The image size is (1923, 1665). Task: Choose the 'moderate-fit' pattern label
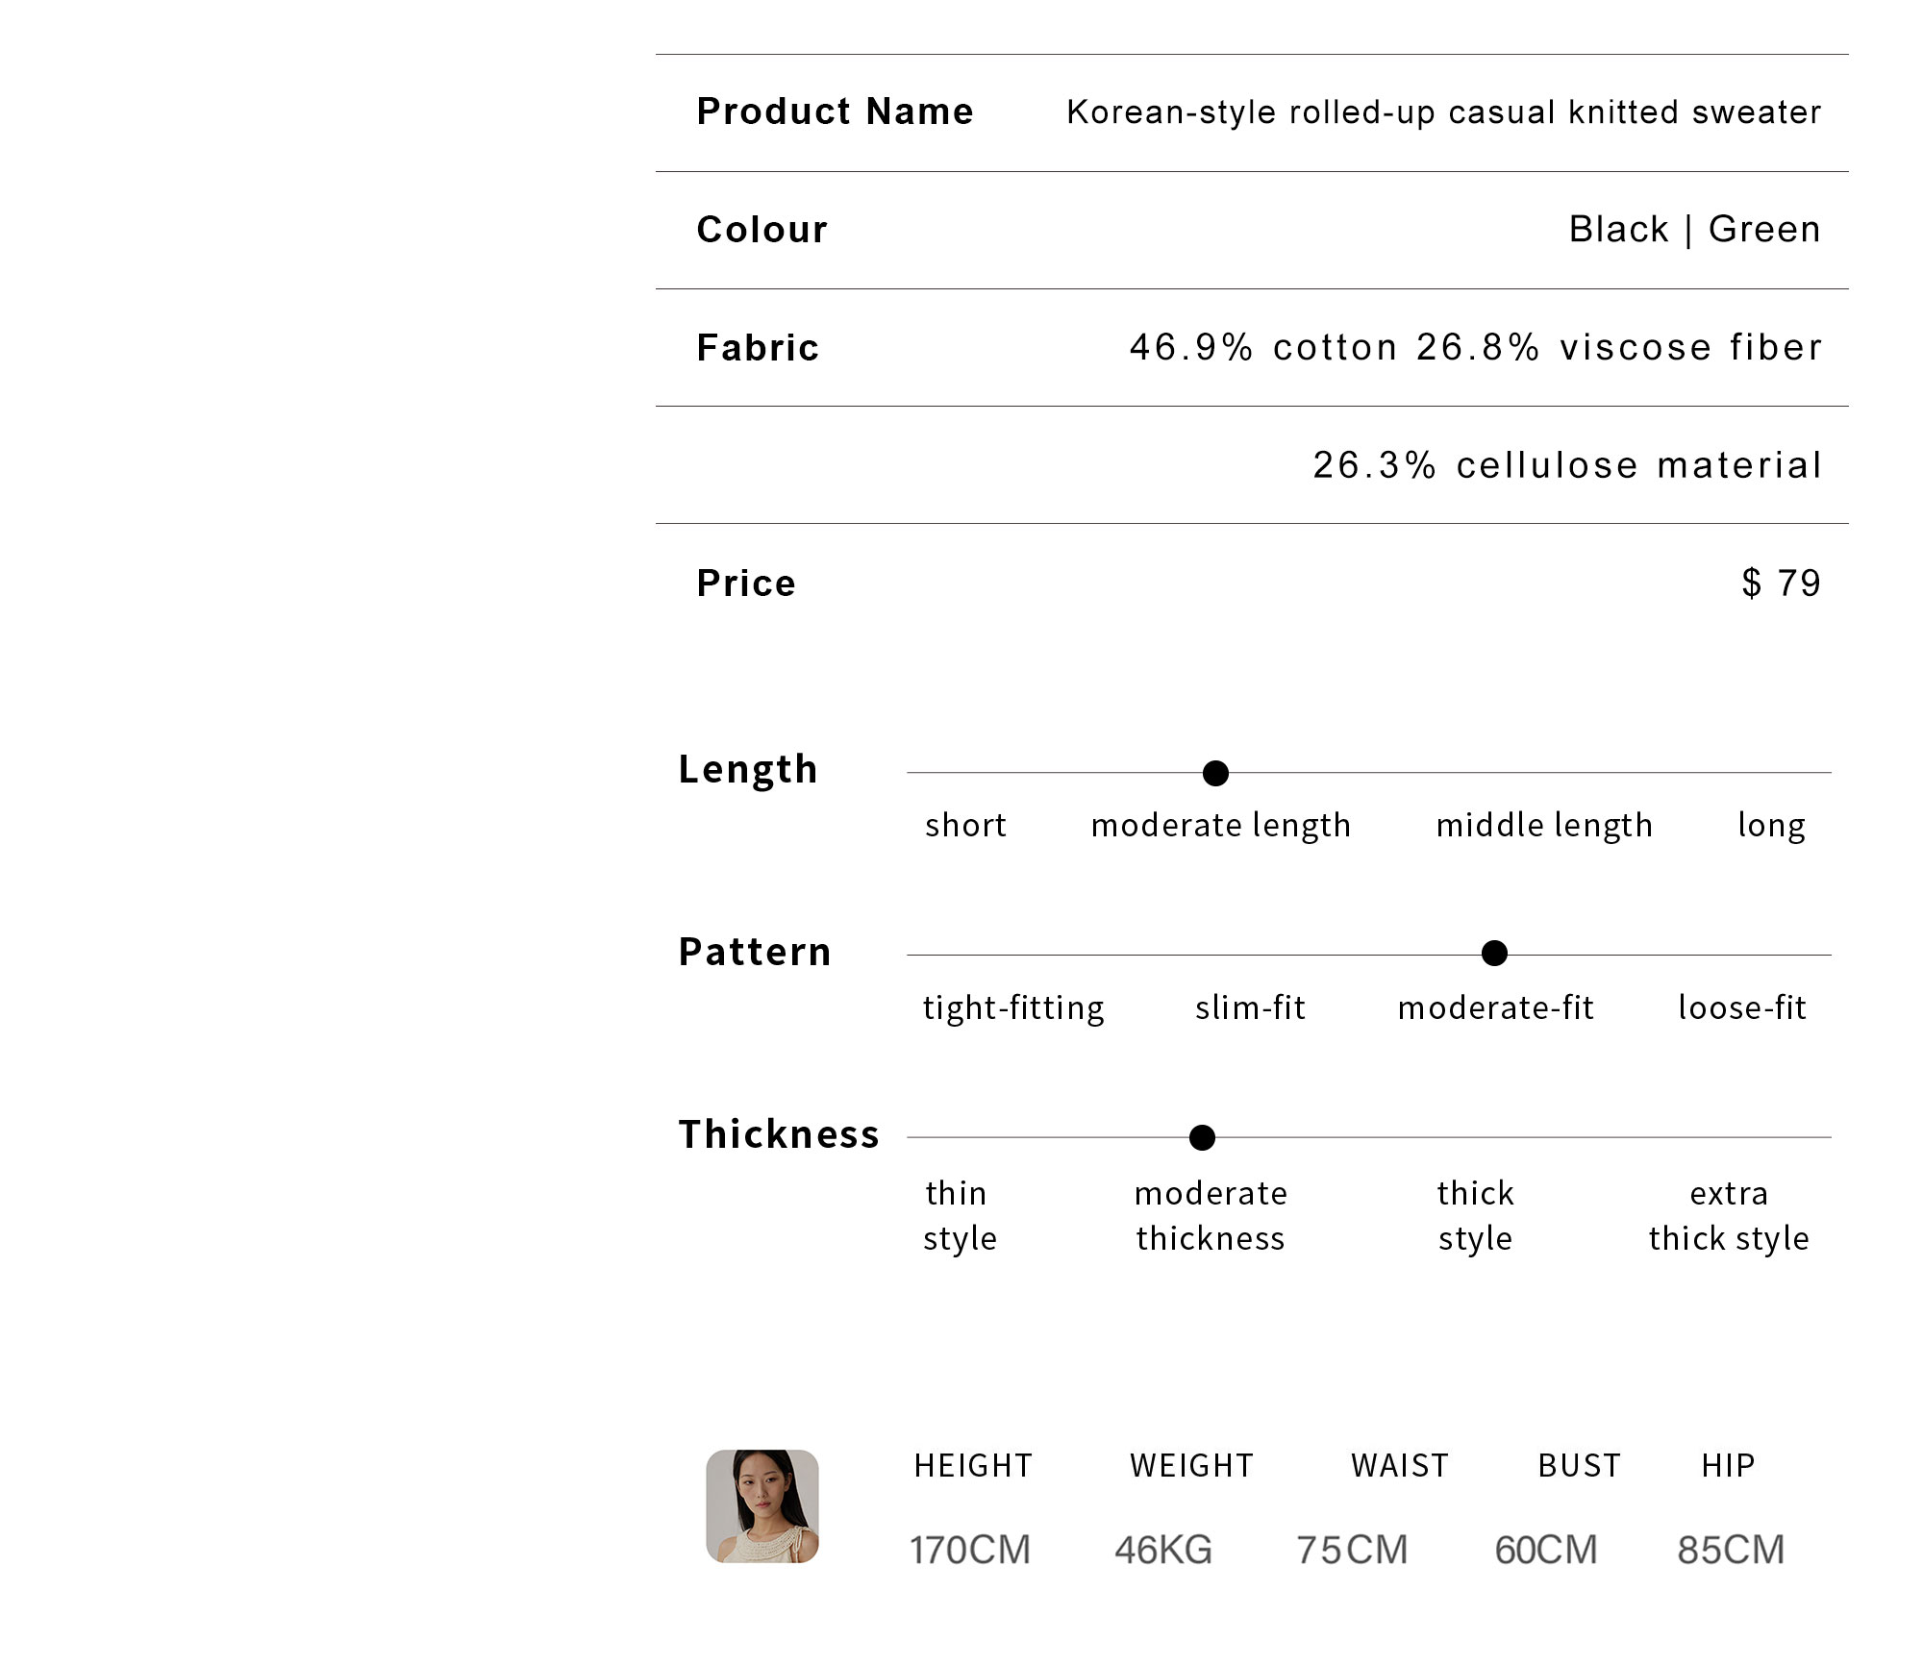[x=1496, y=1007]
